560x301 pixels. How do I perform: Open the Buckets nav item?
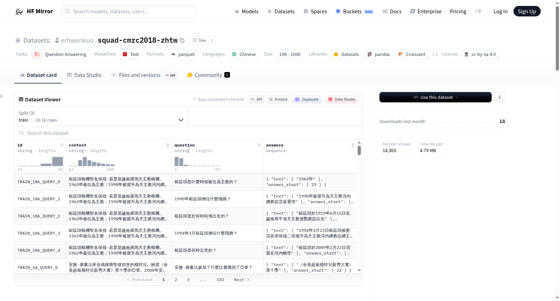point(355,11)
